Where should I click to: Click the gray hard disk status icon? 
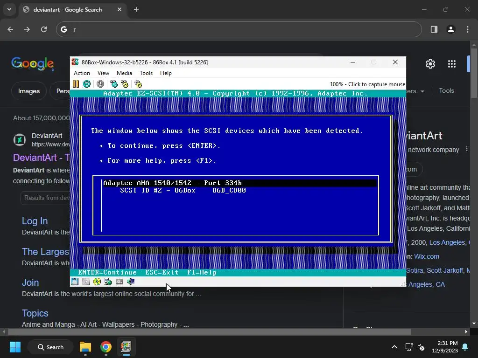click(119, 282)
